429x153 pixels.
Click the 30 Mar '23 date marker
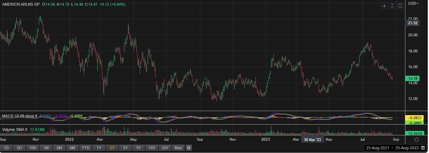click(x=312, y=139)
